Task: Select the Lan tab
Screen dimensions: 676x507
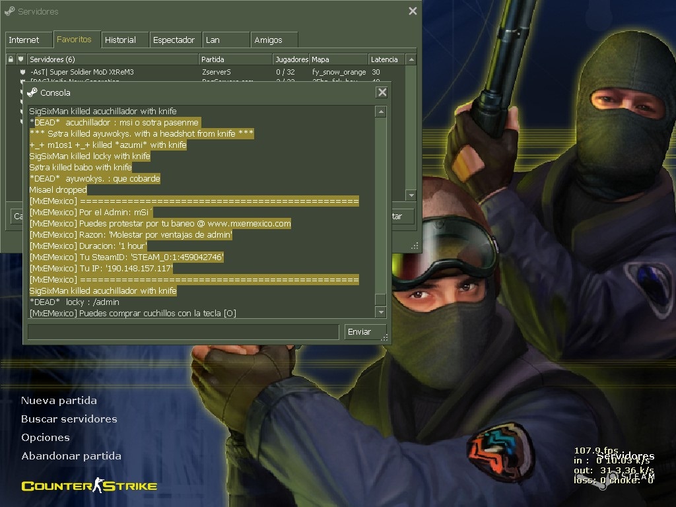Action: pos(226,40)
